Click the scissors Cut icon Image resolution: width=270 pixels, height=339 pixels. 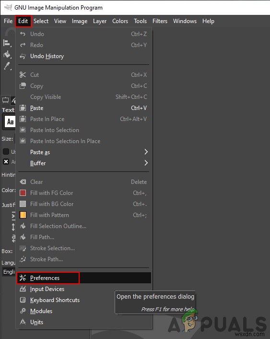pos(23,75)
